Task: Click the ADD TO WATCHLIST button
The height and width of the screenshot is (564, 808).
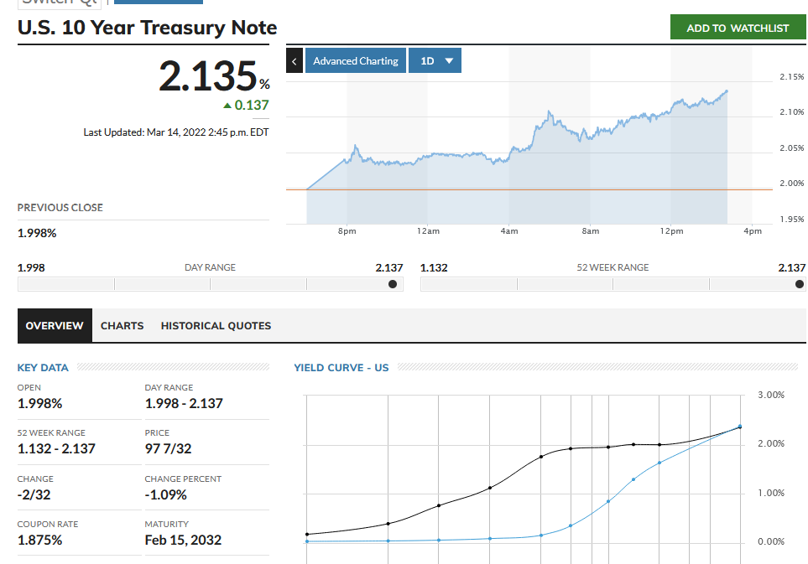Action: coord(738,28)
